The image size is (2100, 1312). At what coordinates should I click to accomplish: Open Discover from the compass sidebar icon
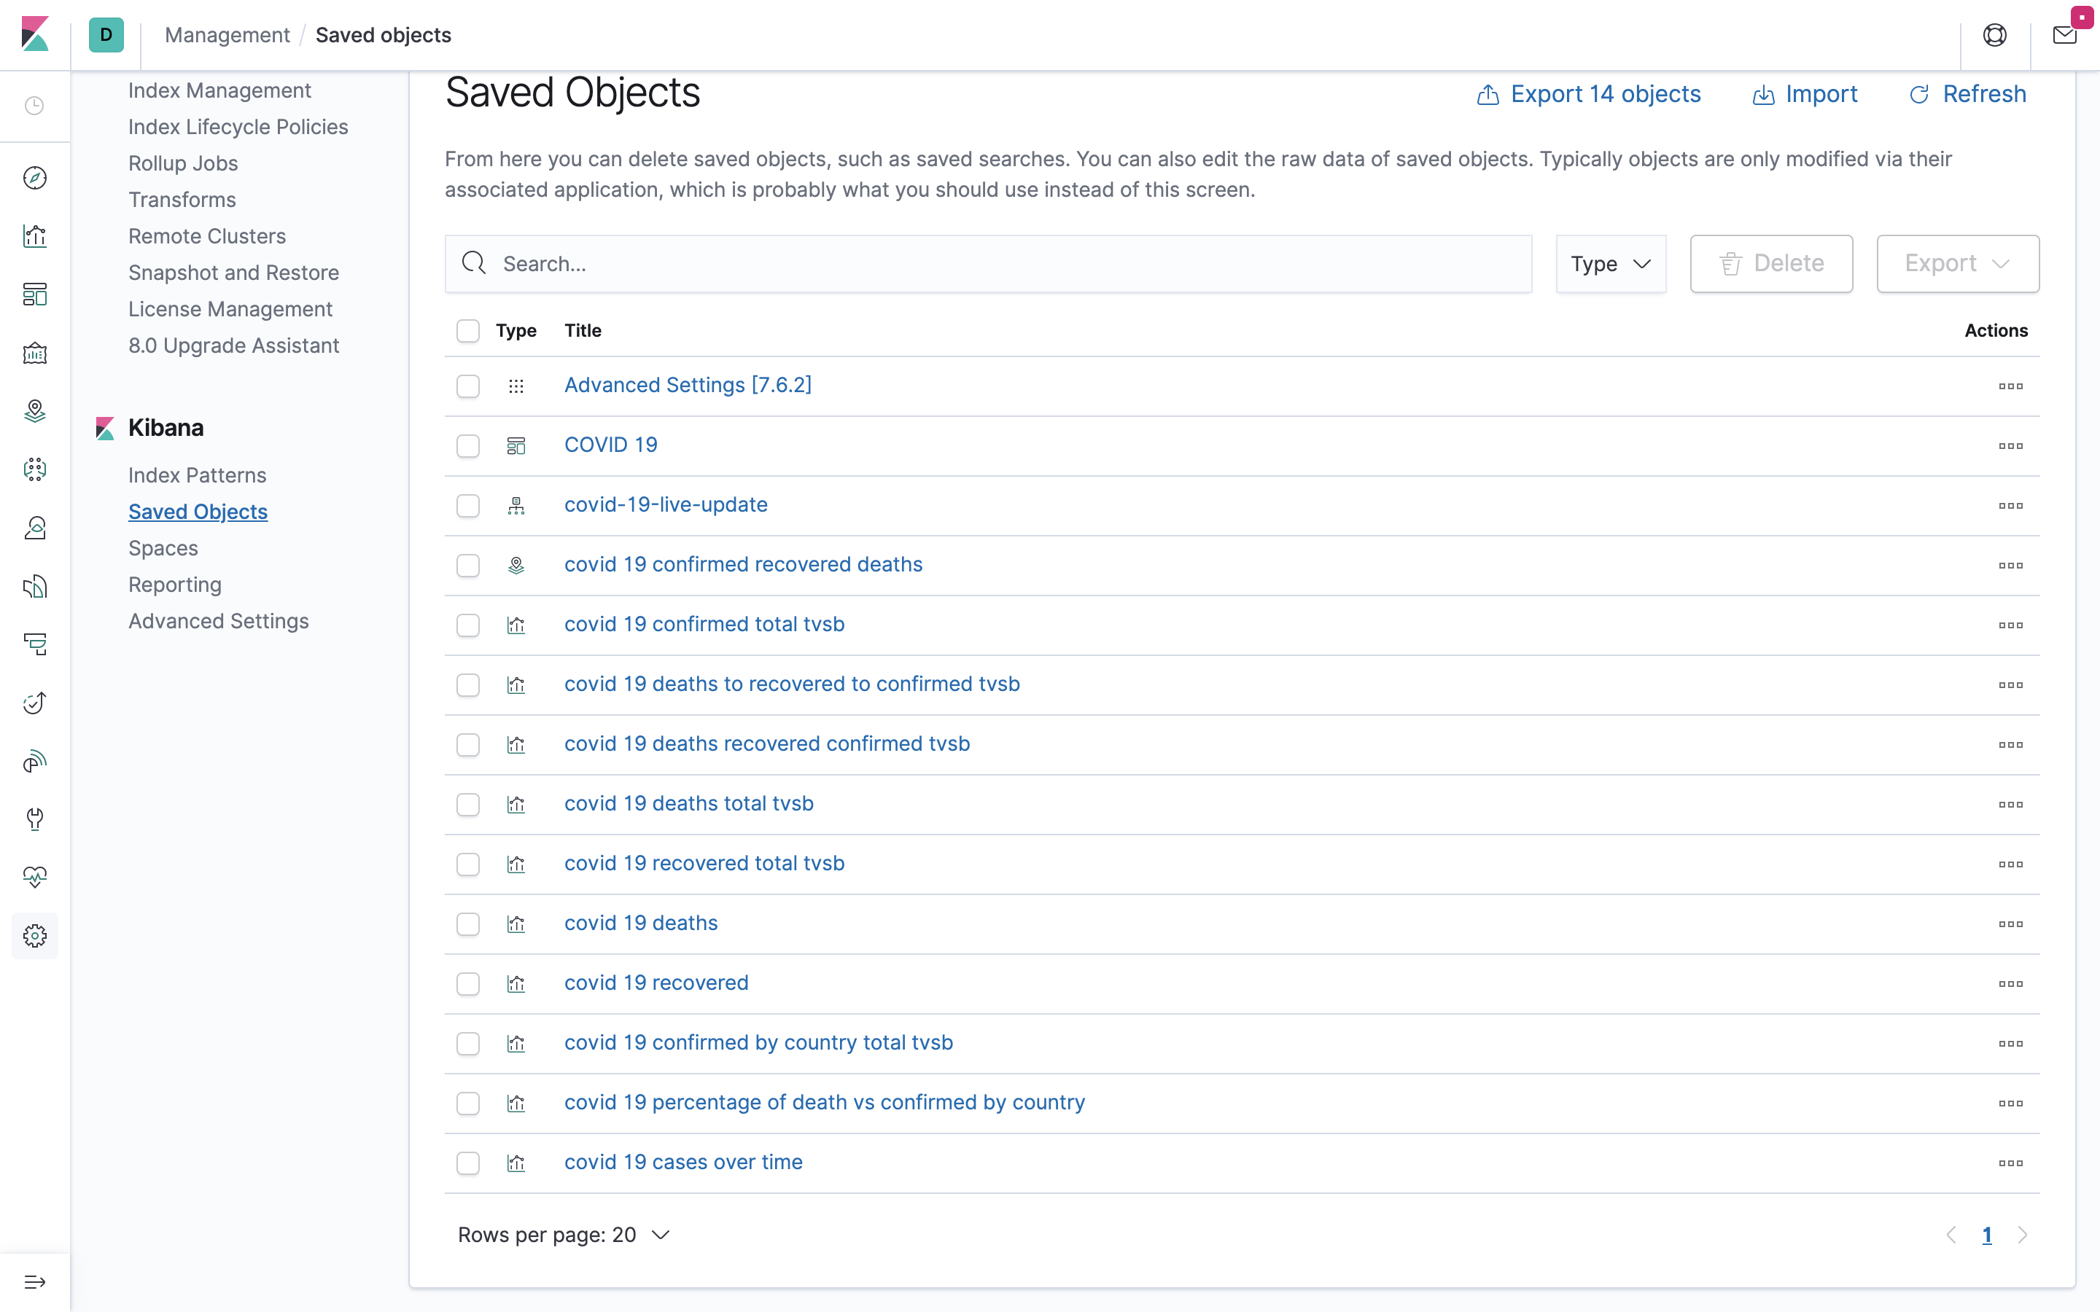click(x=35, y=178)
